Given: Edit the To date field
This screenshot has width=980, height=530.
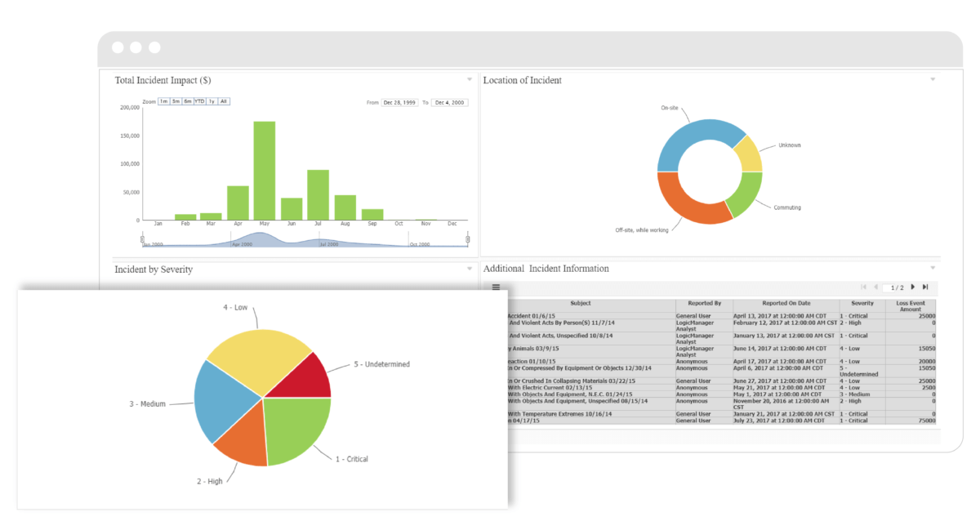Looking at the screenshot, I should 449,103.
